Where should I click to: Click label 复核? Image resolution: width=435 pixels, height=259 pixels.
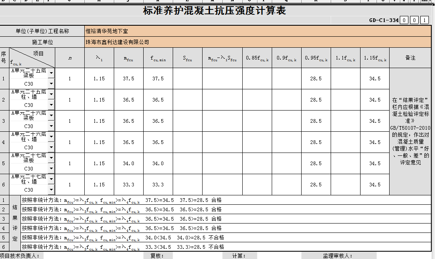click(157, 256)
